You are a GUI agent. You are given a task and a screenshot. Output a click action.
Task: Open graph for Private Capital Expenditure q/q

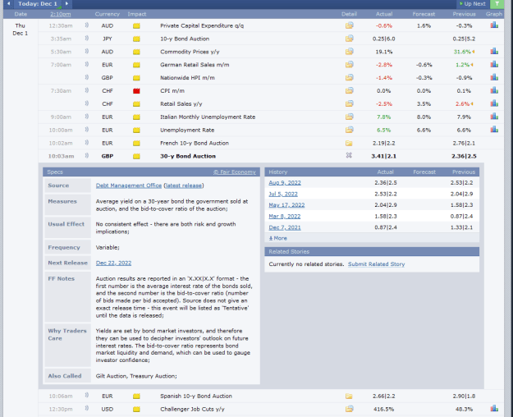(494, 25)
